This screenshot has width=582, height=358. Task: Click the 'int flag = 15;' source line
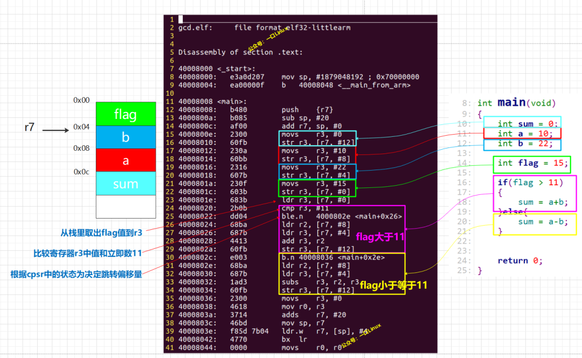coord(532,163)
